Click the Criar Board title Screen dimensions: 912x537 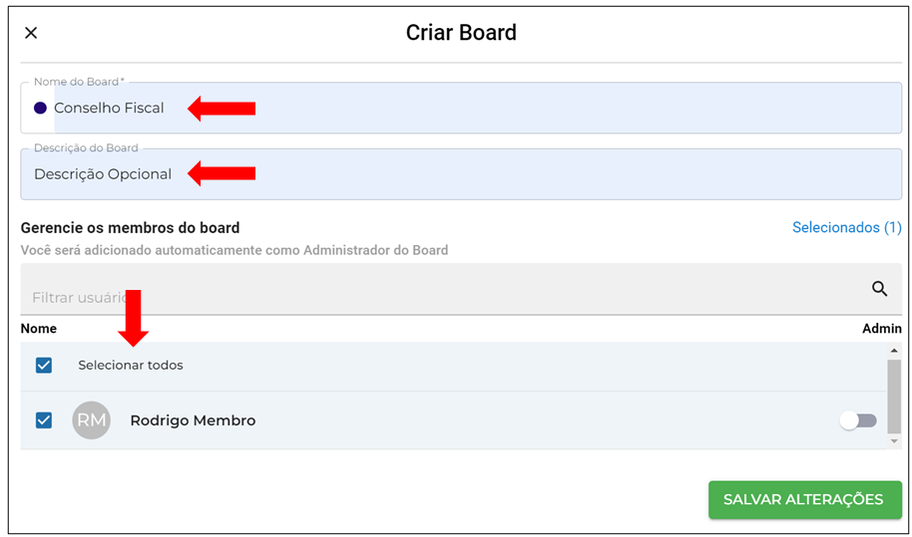click(x=461, y=33)
